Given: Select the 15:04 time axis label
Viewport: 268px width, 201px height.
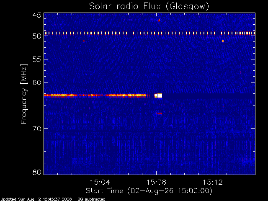Looking at the screenshot, I should [100, 182].
